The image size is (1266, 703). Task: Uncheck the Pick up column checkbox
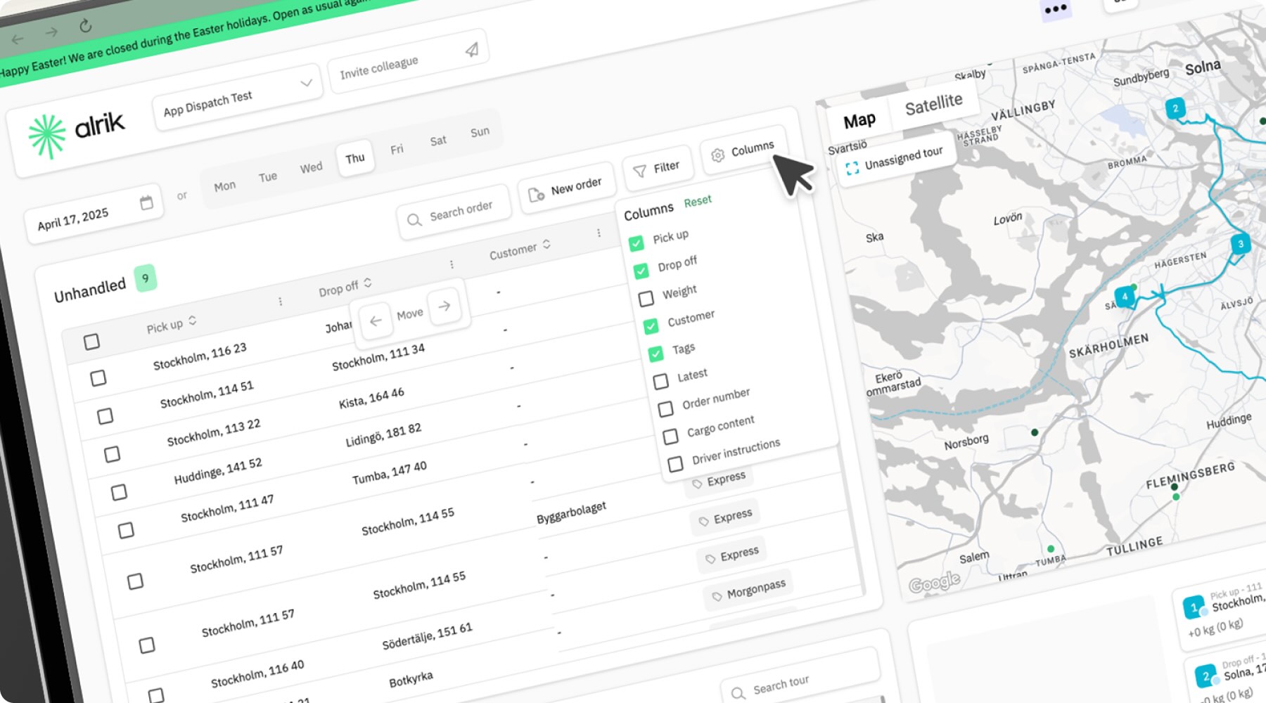[636, 243]
